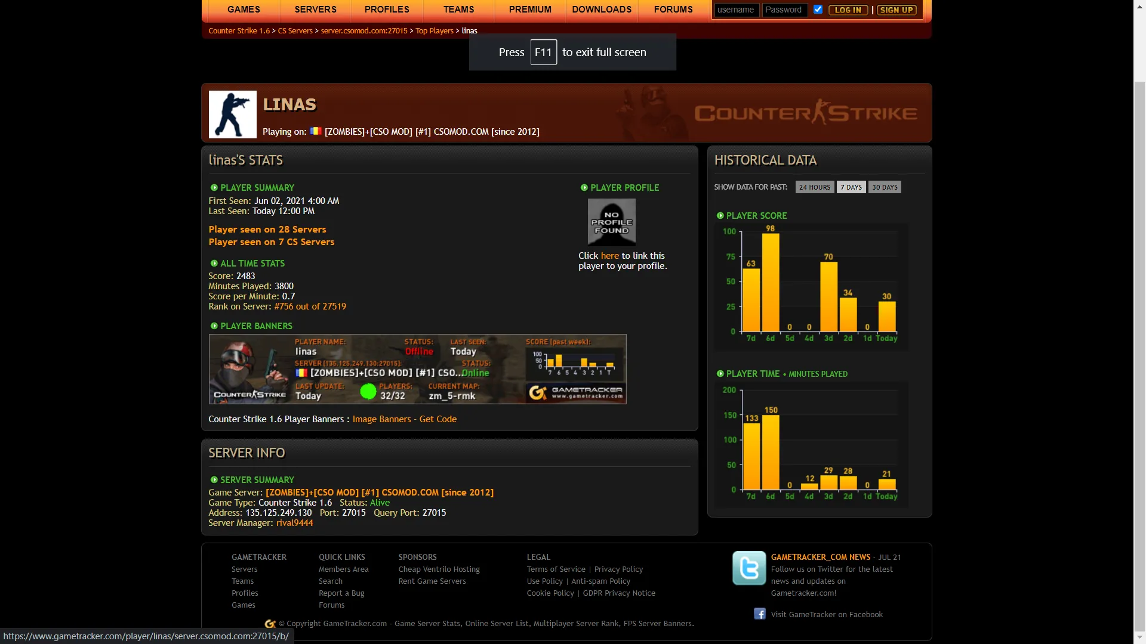The width and height of the screenshot is (1146, 644).
Task: Click the All Time Stats bullet icon
Action: pos(214,263)
